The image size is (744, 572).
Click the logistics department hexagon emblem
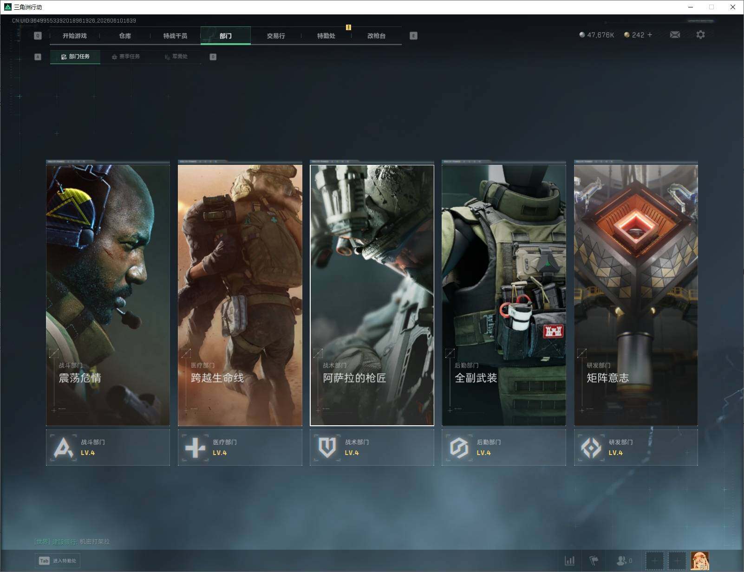pyautogui.click(x=459, y=448)
